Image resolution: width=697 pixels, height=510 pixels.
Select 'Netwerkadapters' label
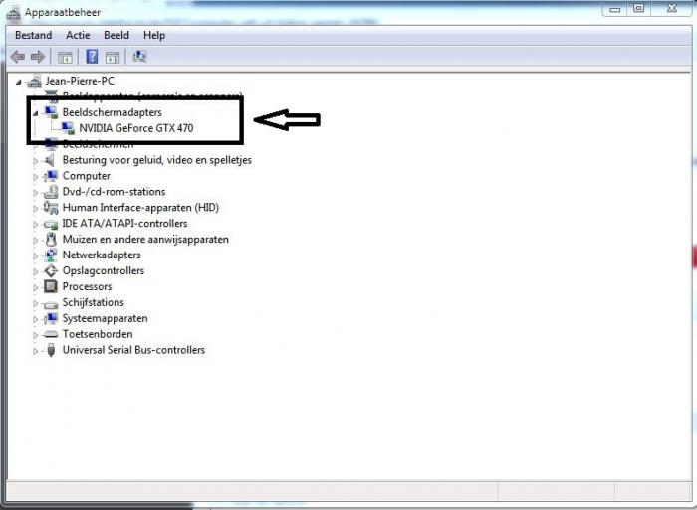(x=102, y=255)
